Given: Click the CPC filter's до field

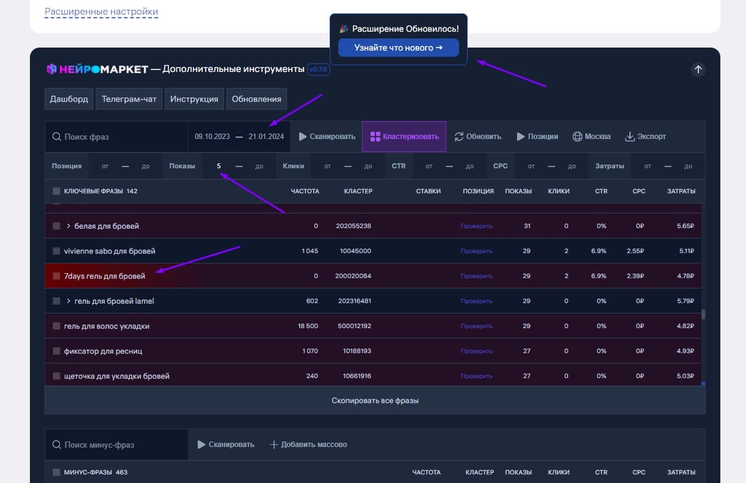Looking at the screenshot, I should 572,166.
